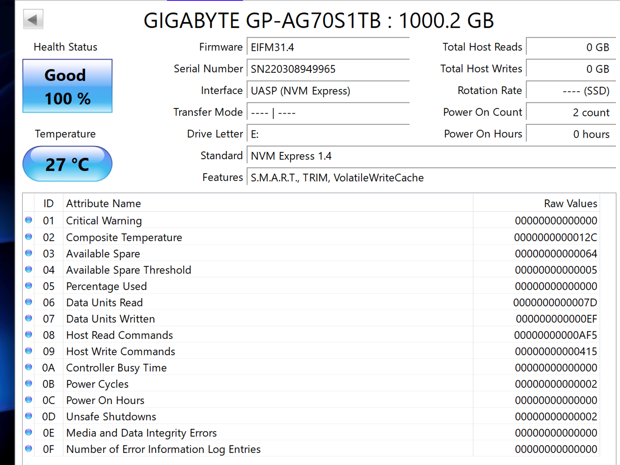This screenshot has width=620, height=465.
Task: Select the raw value 00000000000AF5
Action: (556, 335)
